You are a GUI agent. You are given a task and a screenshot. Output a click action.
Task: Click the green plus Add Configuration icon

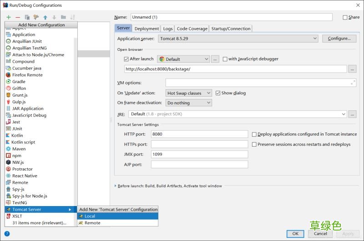pyautogui.click(x=8, y=17)
